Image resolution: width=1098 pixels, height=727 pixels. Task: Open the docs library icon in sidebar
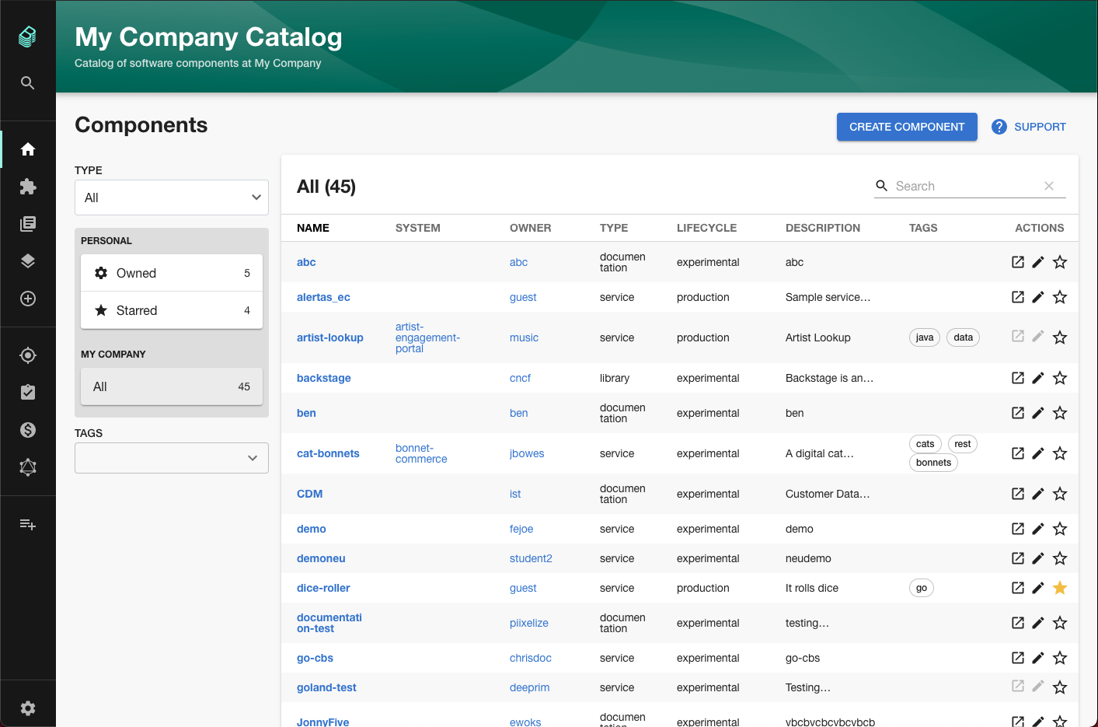(28, 224)
